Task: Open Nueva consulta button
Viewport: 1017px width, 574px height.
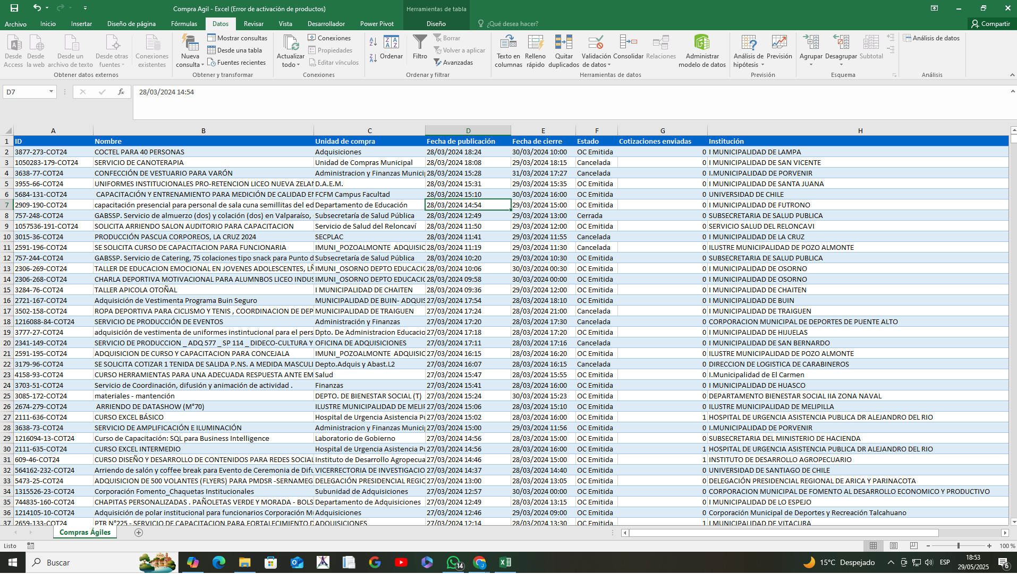Action: (x=190, y=51)
